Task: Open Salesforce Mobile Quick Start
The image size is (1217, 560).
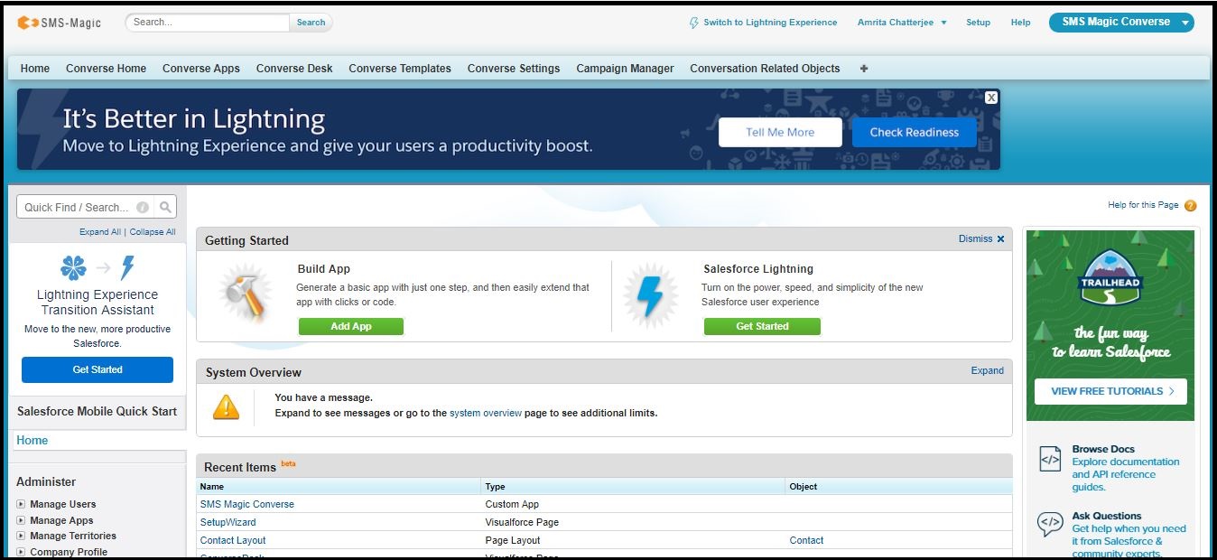Action: [98, 411]
